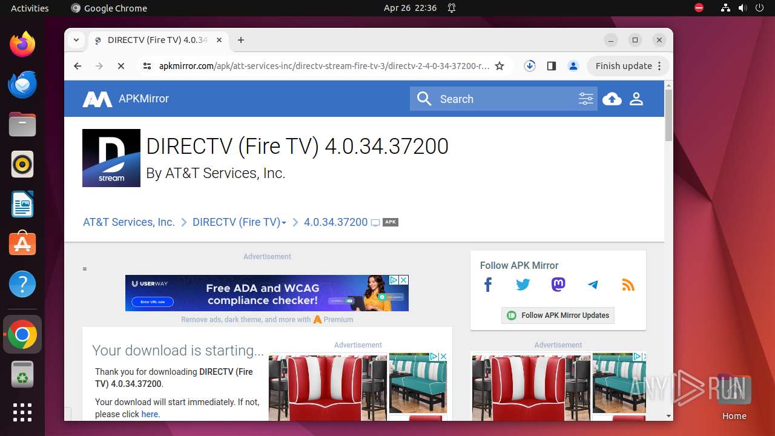Open APK Mirror Mastodon page
Viewport: 775px width, 436px height.
click(558, 285)
